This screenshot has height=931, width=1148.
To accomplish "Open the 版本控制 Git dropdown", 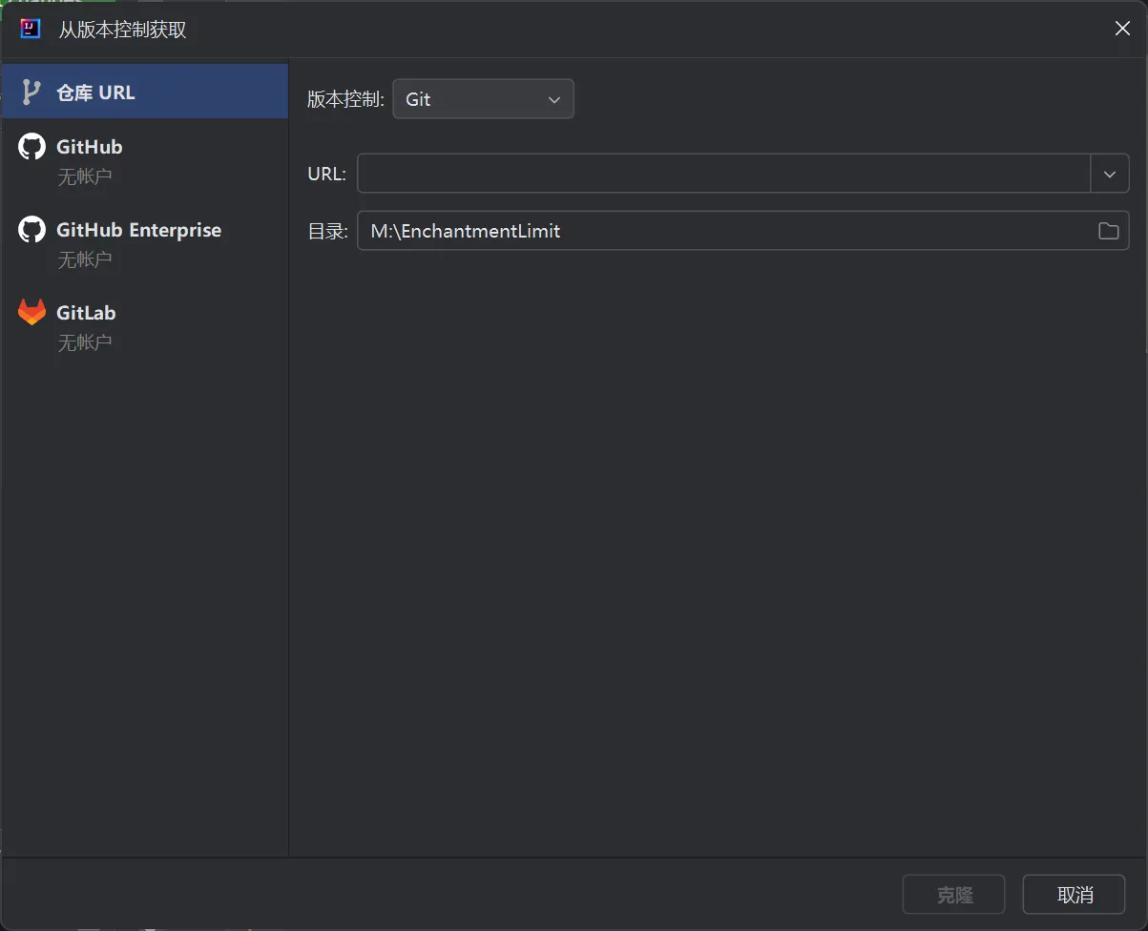I will pyautogui.click(x=483, y=99).
